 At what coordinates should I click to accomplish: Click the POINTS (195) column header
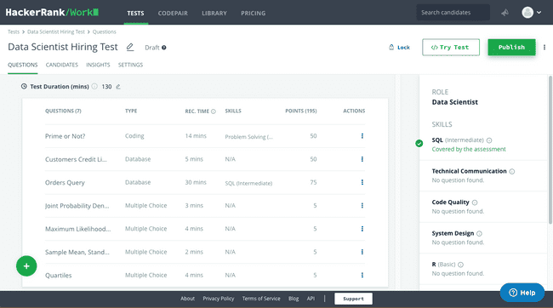tap(301, 111)
